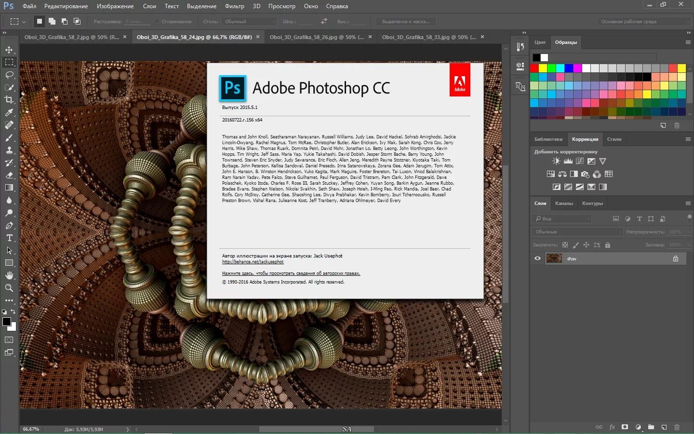Close the Oboi_3D_Grafika_58_2.jpg tab
This screenshot has height=434, width=694.
[x=125, y=37]
